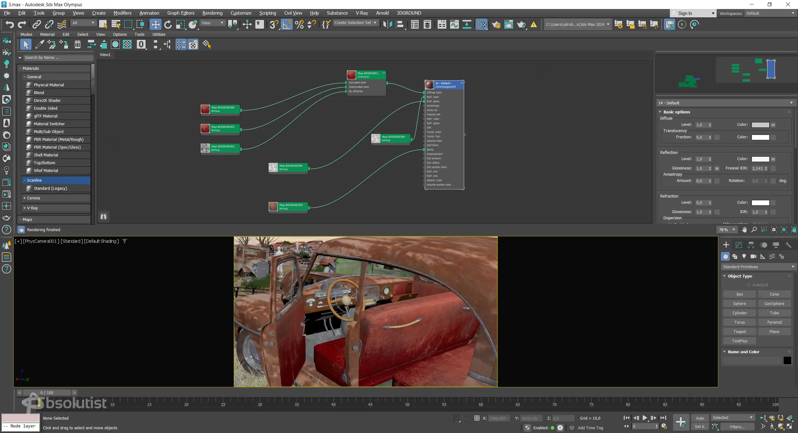Viewport: 798px width, 433px height.
Task: Toggle the Auto key button
Action: coord(700,418)
